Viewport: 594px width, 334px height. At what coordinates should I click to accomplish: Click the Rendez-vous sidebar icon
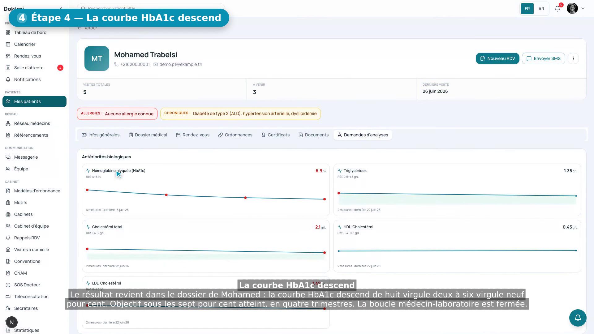point(8,56)
